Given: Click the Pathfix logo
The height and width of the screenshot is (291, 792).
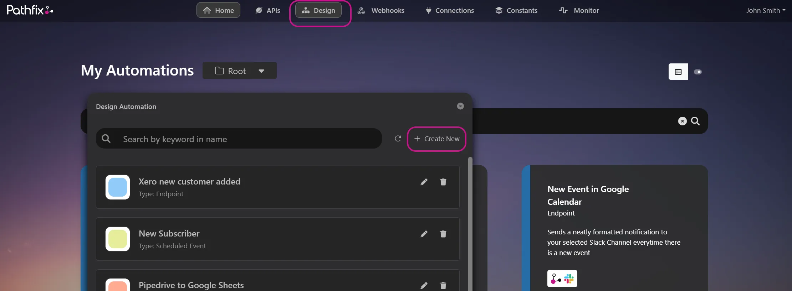Looking at the screenshot, I should point(30,10).
